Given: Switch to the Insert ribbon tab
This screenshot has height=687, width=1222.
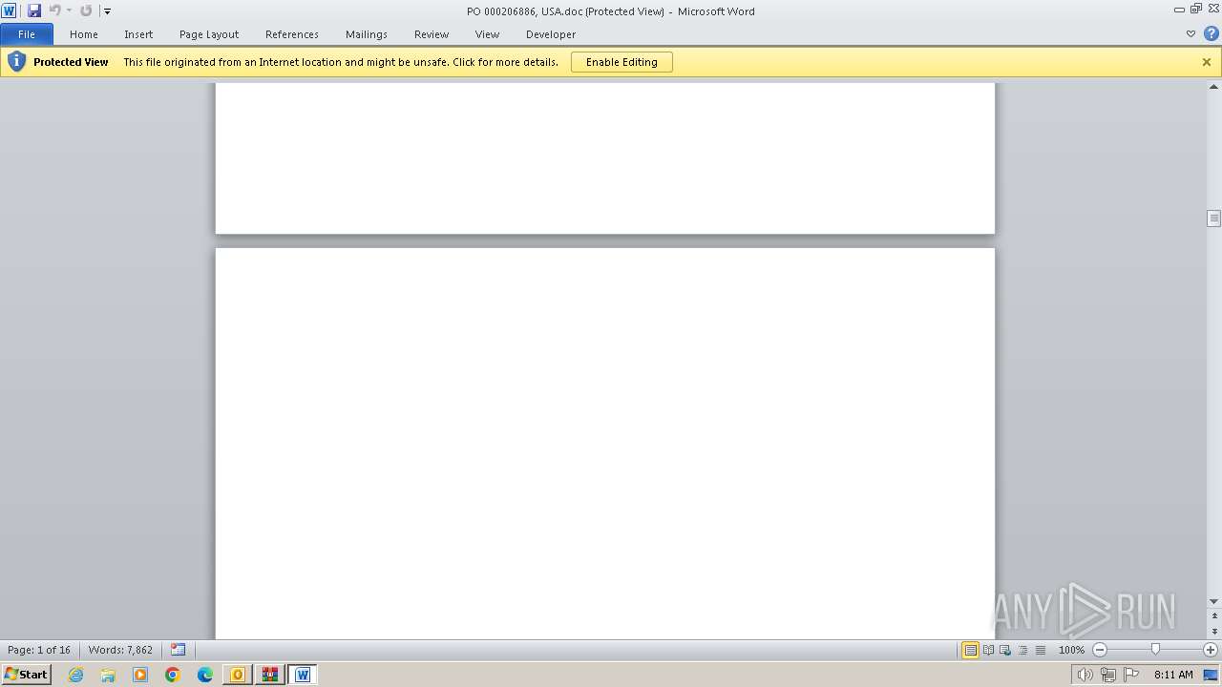Looking at the screenshot, I should coord(138,34).
